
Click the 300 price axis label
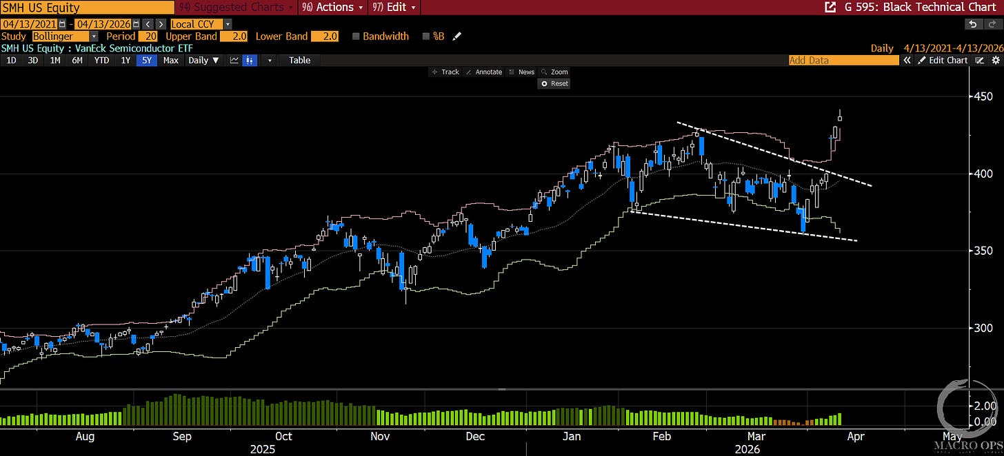tap(985, 329)
